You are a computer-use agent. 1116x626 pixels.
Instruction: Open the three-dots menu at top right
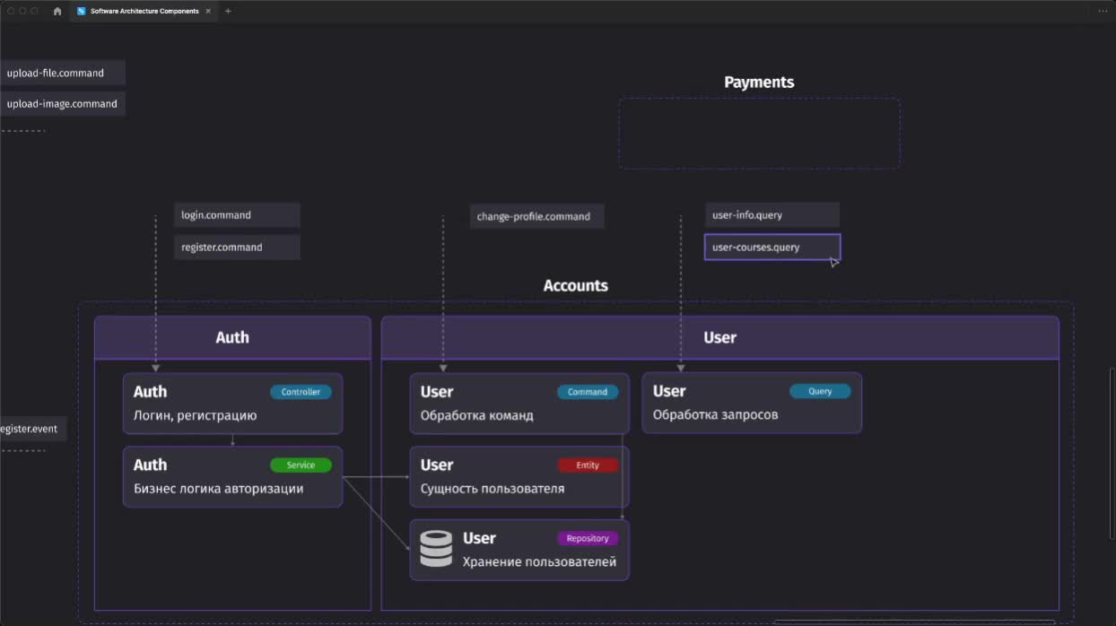point(1103,11)
